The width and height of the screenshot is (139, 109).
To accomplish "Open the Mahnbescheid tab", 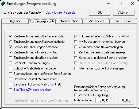I will pyautogui.click(x=69, y=21).
